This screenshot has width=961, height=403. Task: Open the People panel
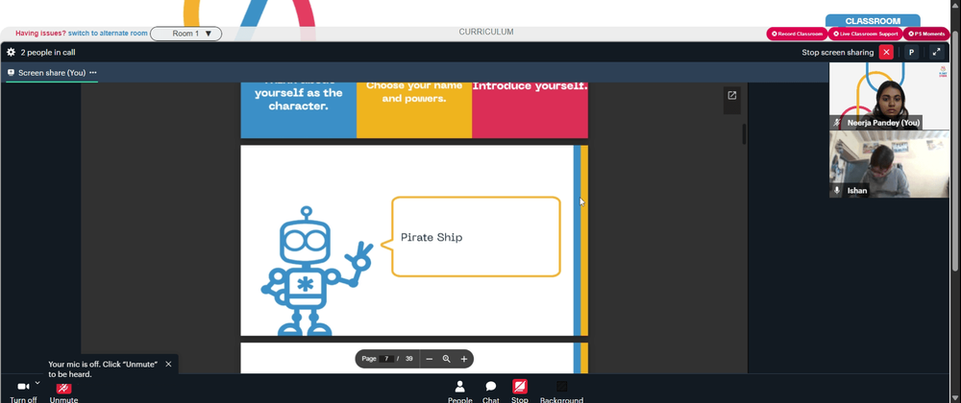(459, 391)
